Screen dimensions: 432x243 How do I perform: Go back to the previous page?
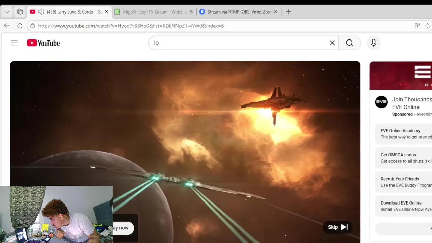[7, 26]
